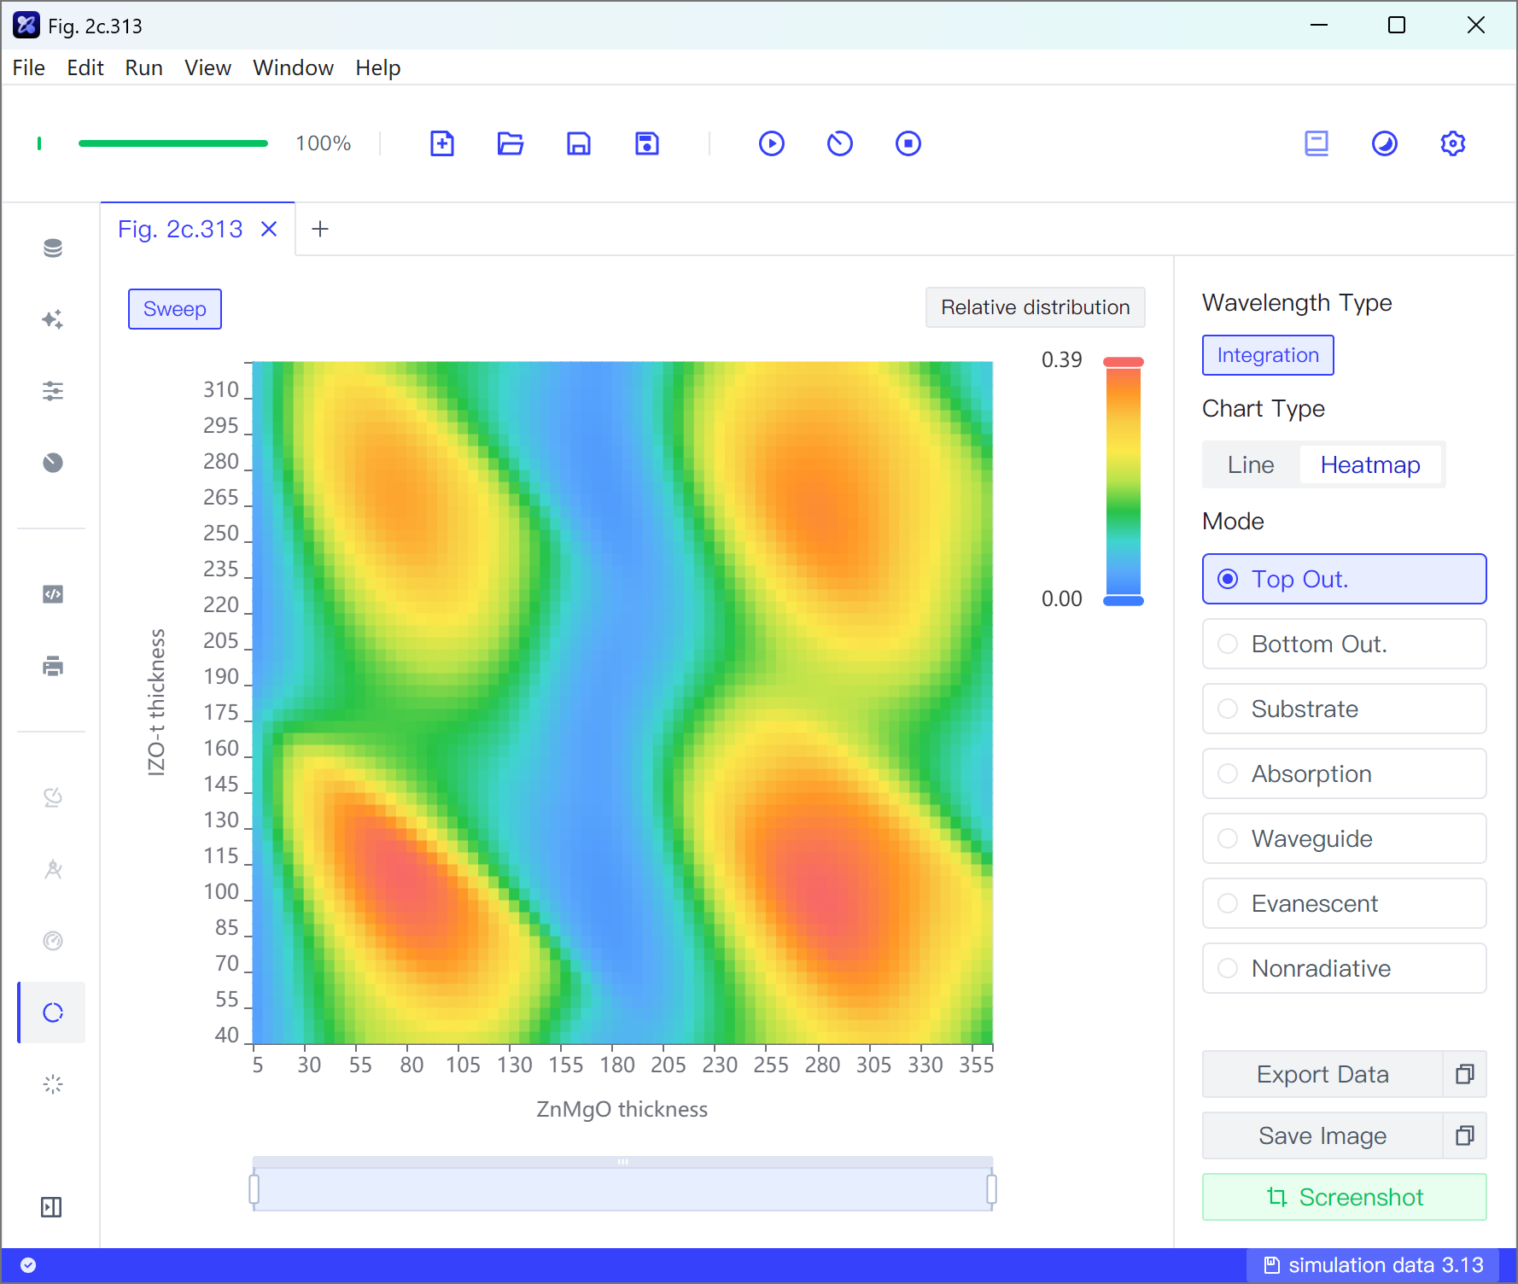This screenshot has width=1518, height=1284.
Task: Click the speedometer sidebar icon
Action: [53, 941]
